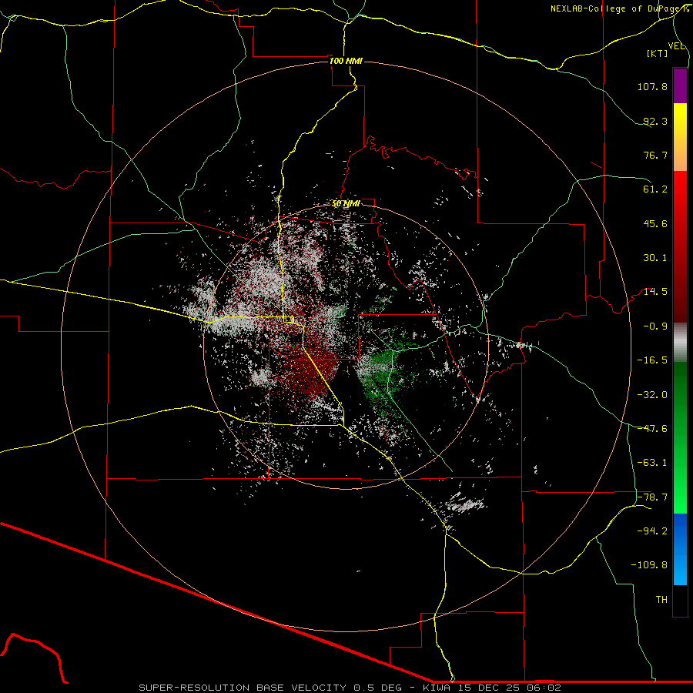
Task: Click the NEXLAB-College of DuPage credit text
Action: 619,8
